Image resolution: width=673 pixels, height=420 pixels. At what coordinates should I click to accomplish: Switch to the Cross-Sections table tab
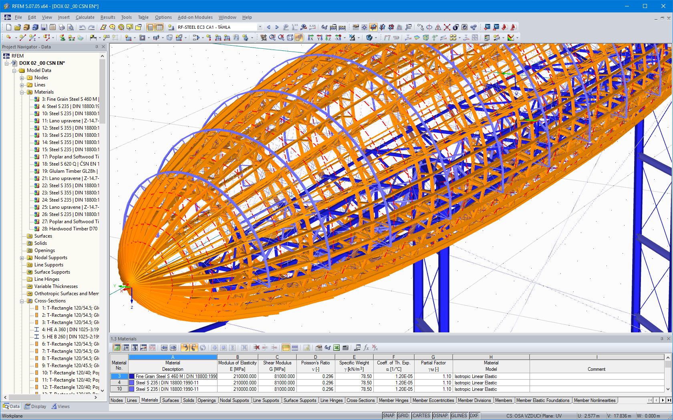[361, 400]
